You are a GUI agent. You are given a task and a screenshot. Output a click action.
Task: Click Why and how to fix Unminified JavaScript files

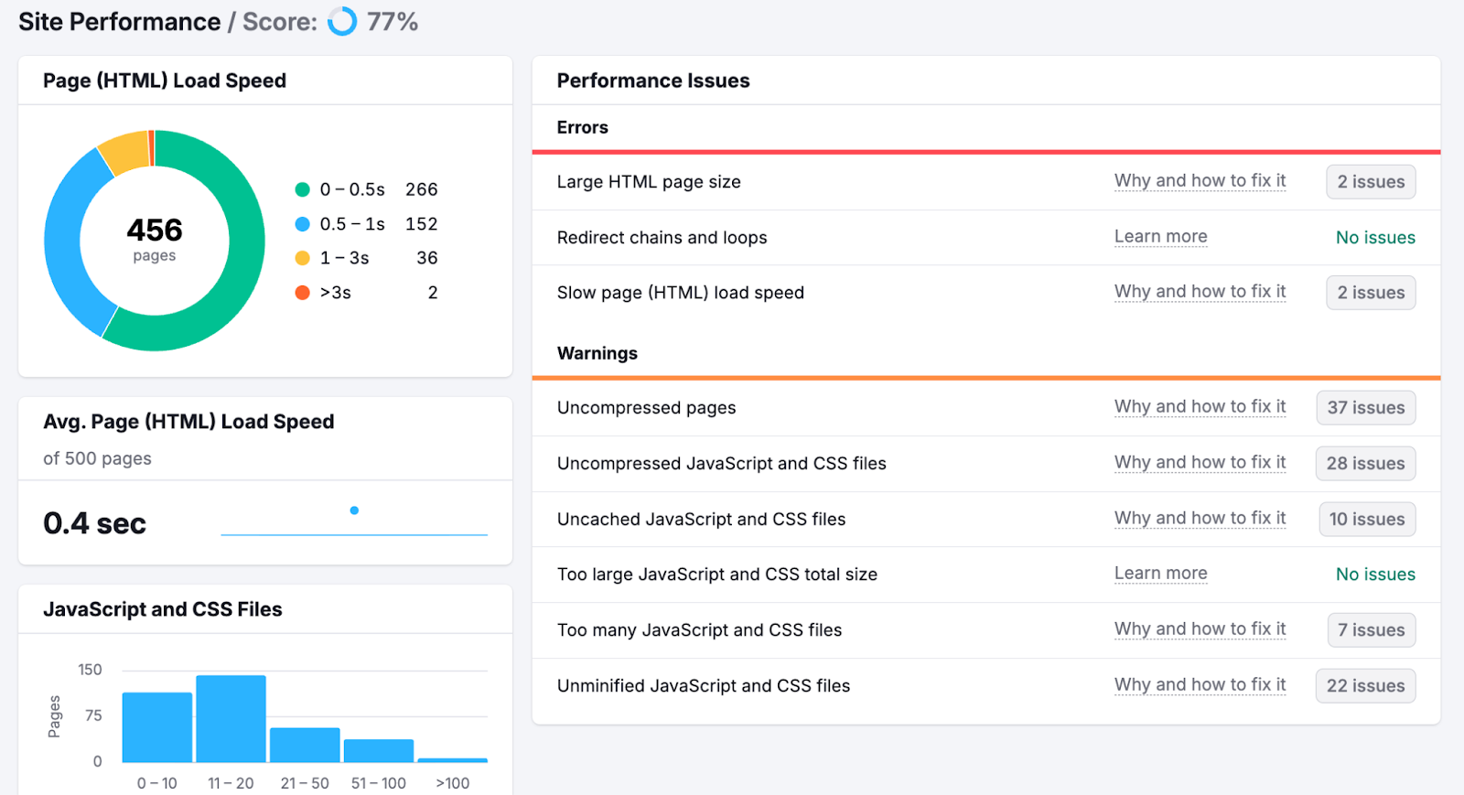pyautogui.click(x=1200, y=684)
